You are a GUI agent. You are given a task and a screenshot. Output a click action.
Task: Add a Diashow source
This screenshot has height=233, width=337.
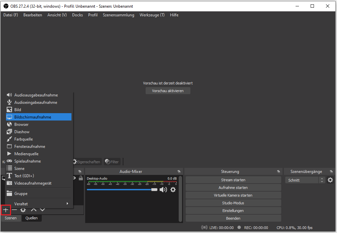coord(39,132)
